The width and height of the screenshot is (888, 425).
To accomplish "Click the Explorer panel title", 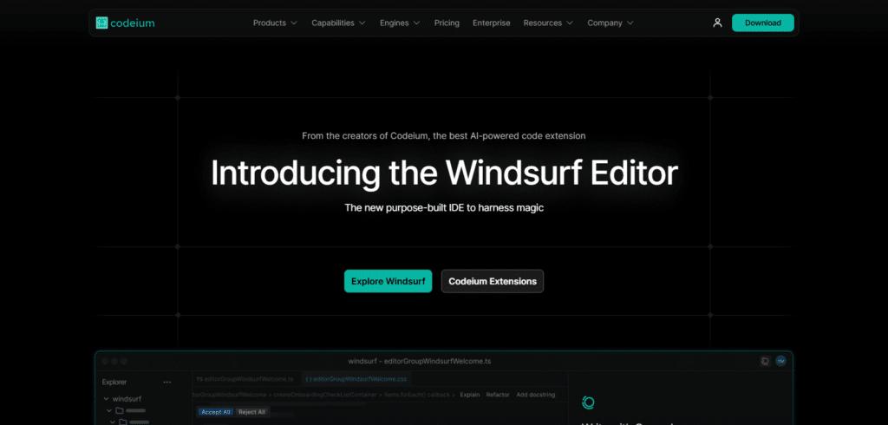I will pyautogui.click(x=114, y=382).
